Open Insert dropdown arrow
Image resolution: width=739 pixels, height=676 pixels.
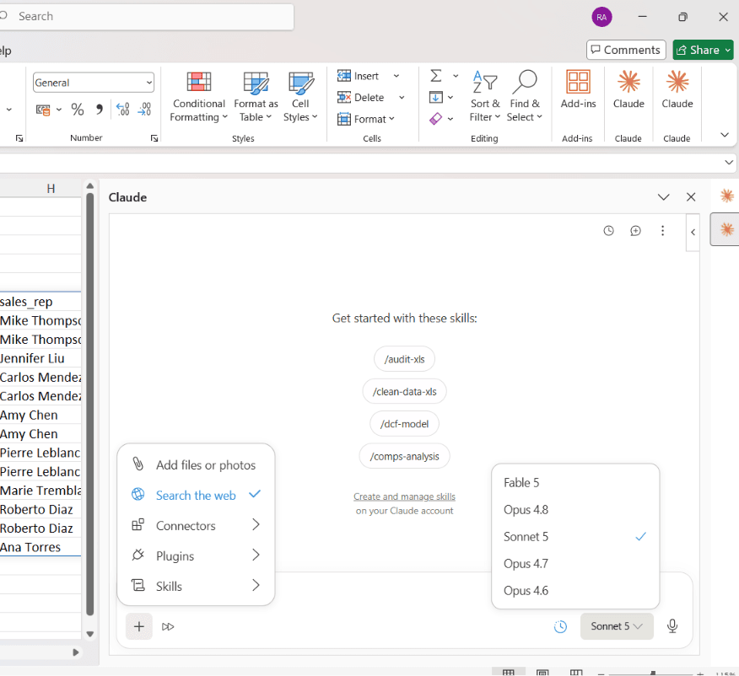click(x=396, y=76)
